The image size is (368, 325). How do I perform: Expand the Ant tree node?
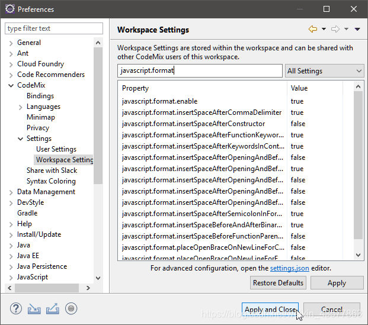point(11,54)
